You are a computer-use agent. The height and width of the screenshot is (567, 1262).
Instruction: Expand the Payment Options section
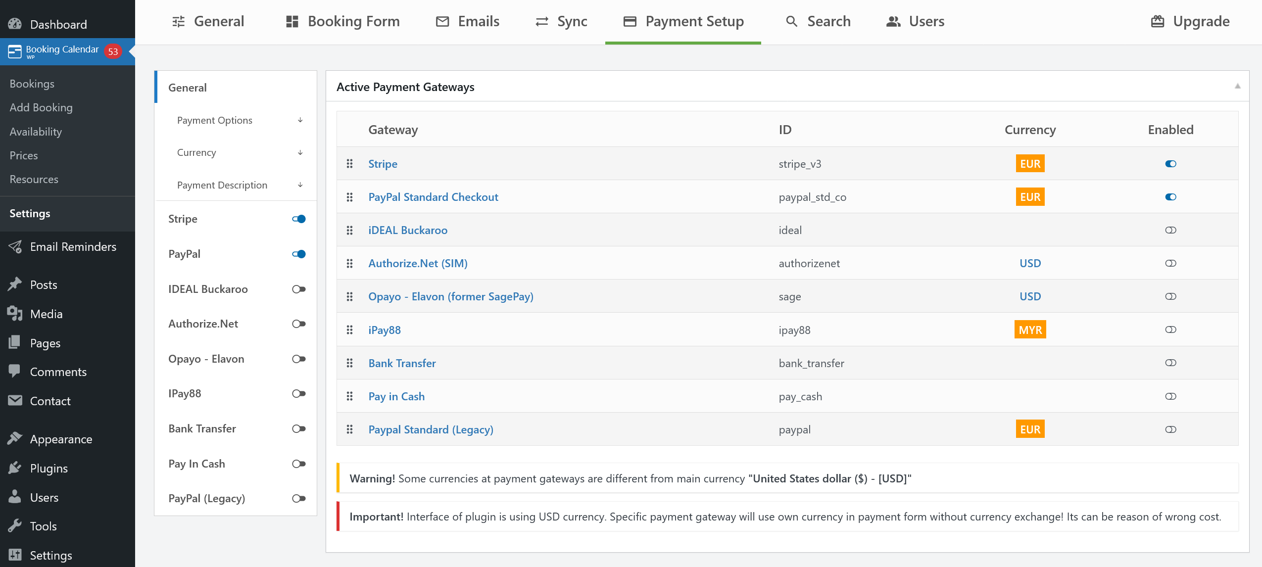tap(236, 120)
